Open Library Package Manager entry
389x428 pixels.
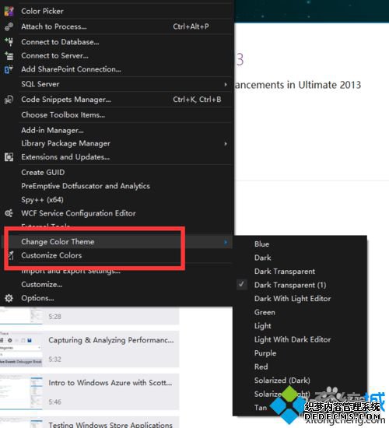point(66,144)
